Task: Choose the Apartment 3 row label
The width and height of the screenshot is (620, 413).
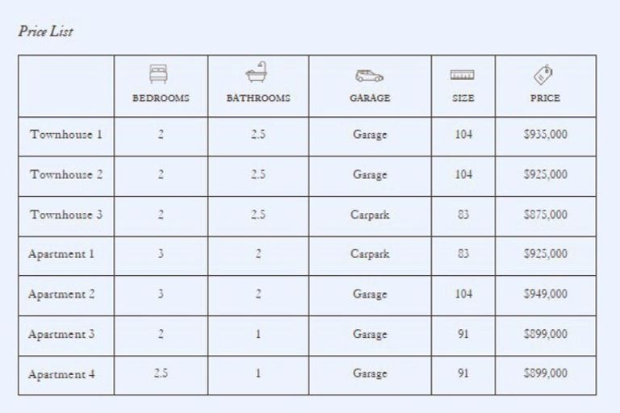Action: [x=61, y=334]
